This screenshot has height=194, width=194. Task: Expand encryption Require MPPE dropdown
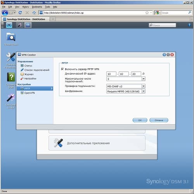[144, 91]
